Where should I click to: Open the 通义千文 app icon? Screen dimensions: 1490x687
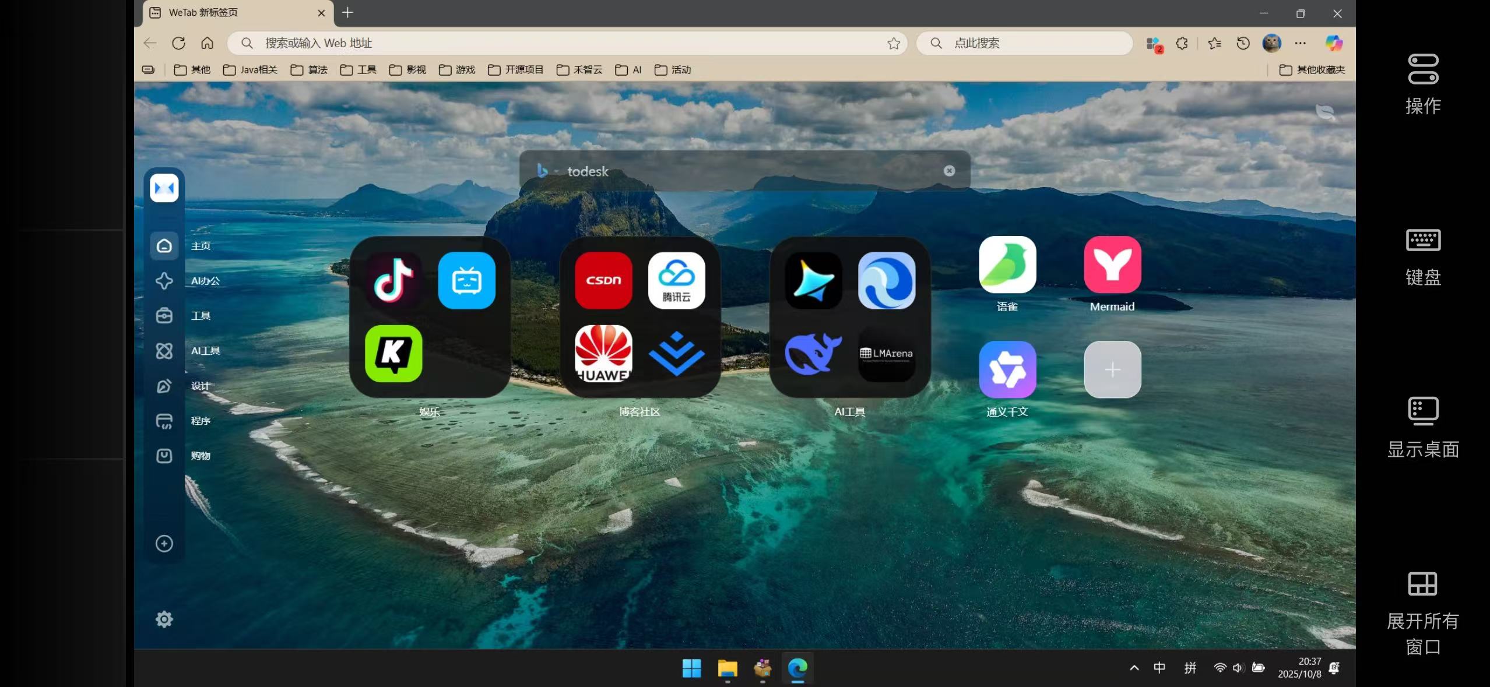coord(1007,369)
